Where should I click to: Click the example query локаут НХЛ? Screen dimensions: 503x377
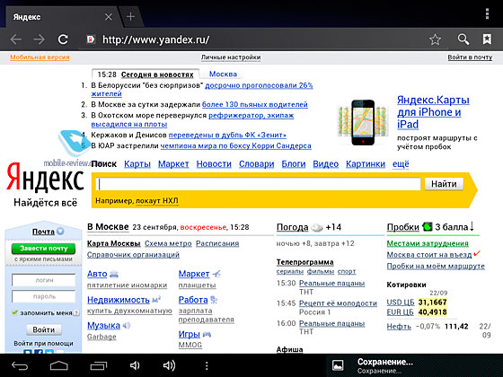tap(157, 201)
